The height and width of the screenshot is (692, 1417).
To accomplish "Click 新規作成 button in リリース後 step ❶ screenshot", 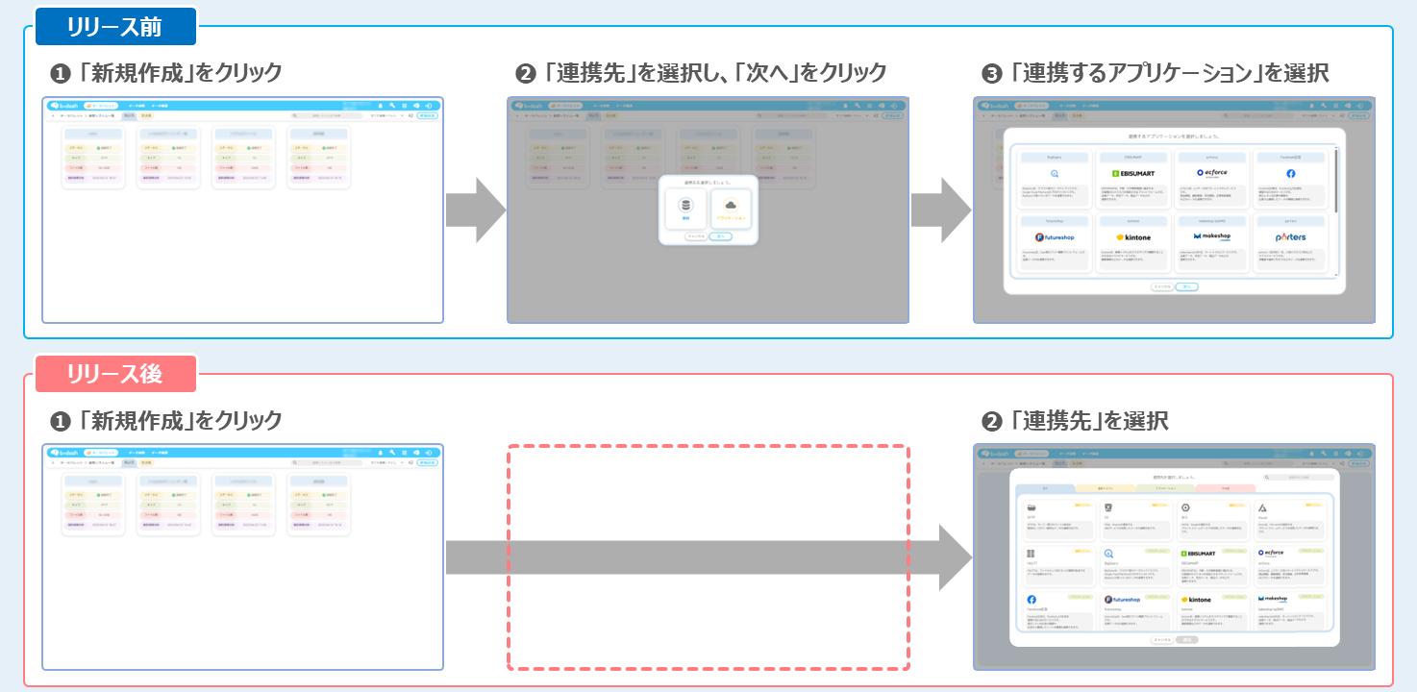I will click(428, 463).
